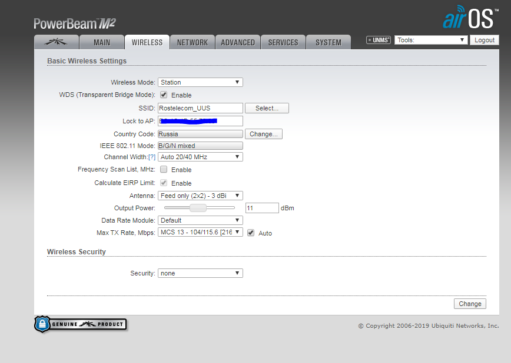Click the Basic Wireless Settings heading
The width and height of the screenshot is (511, 363).
[87, 61]
